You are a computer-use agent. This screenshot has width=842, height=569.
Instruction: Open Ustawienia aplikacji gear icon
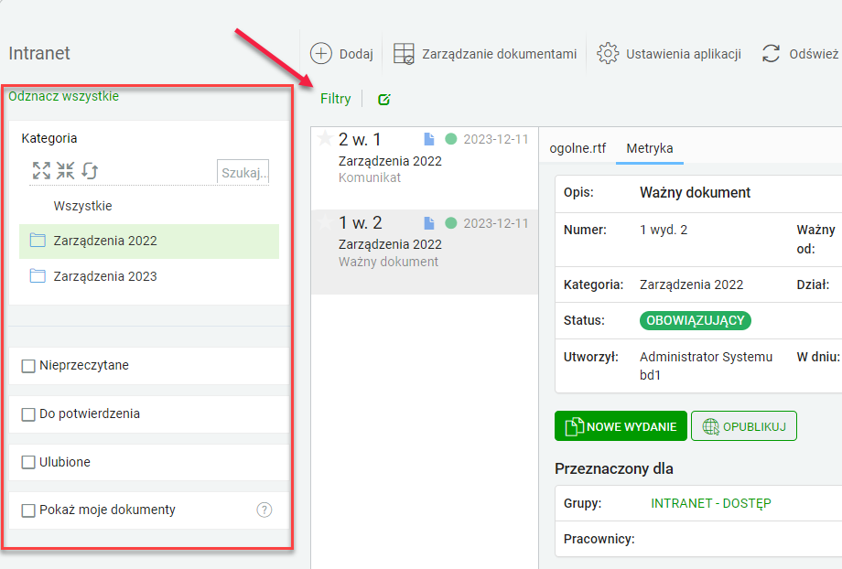pyautogui.click(x=608, y=54)
